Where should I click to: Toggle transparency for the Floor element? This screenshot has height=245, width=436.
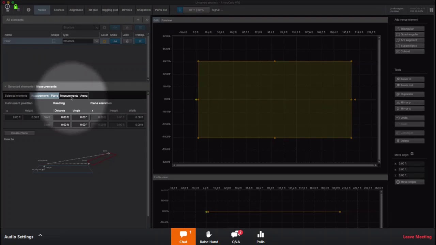tap(140, 41)
